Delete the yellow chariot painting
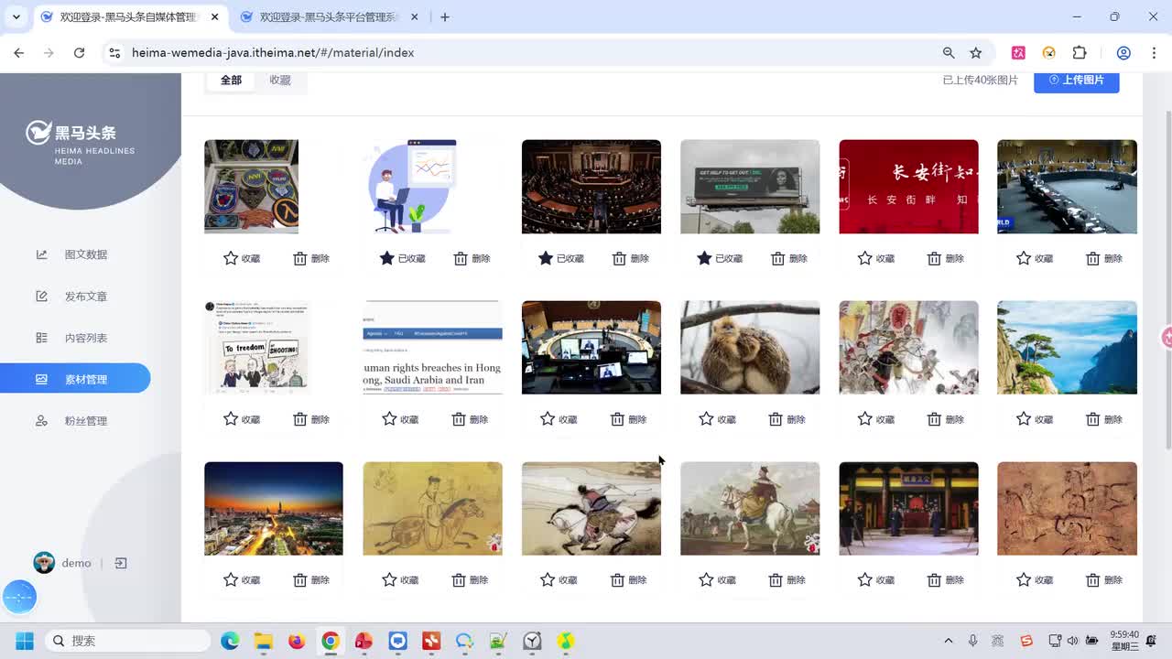 pos(470,580)
